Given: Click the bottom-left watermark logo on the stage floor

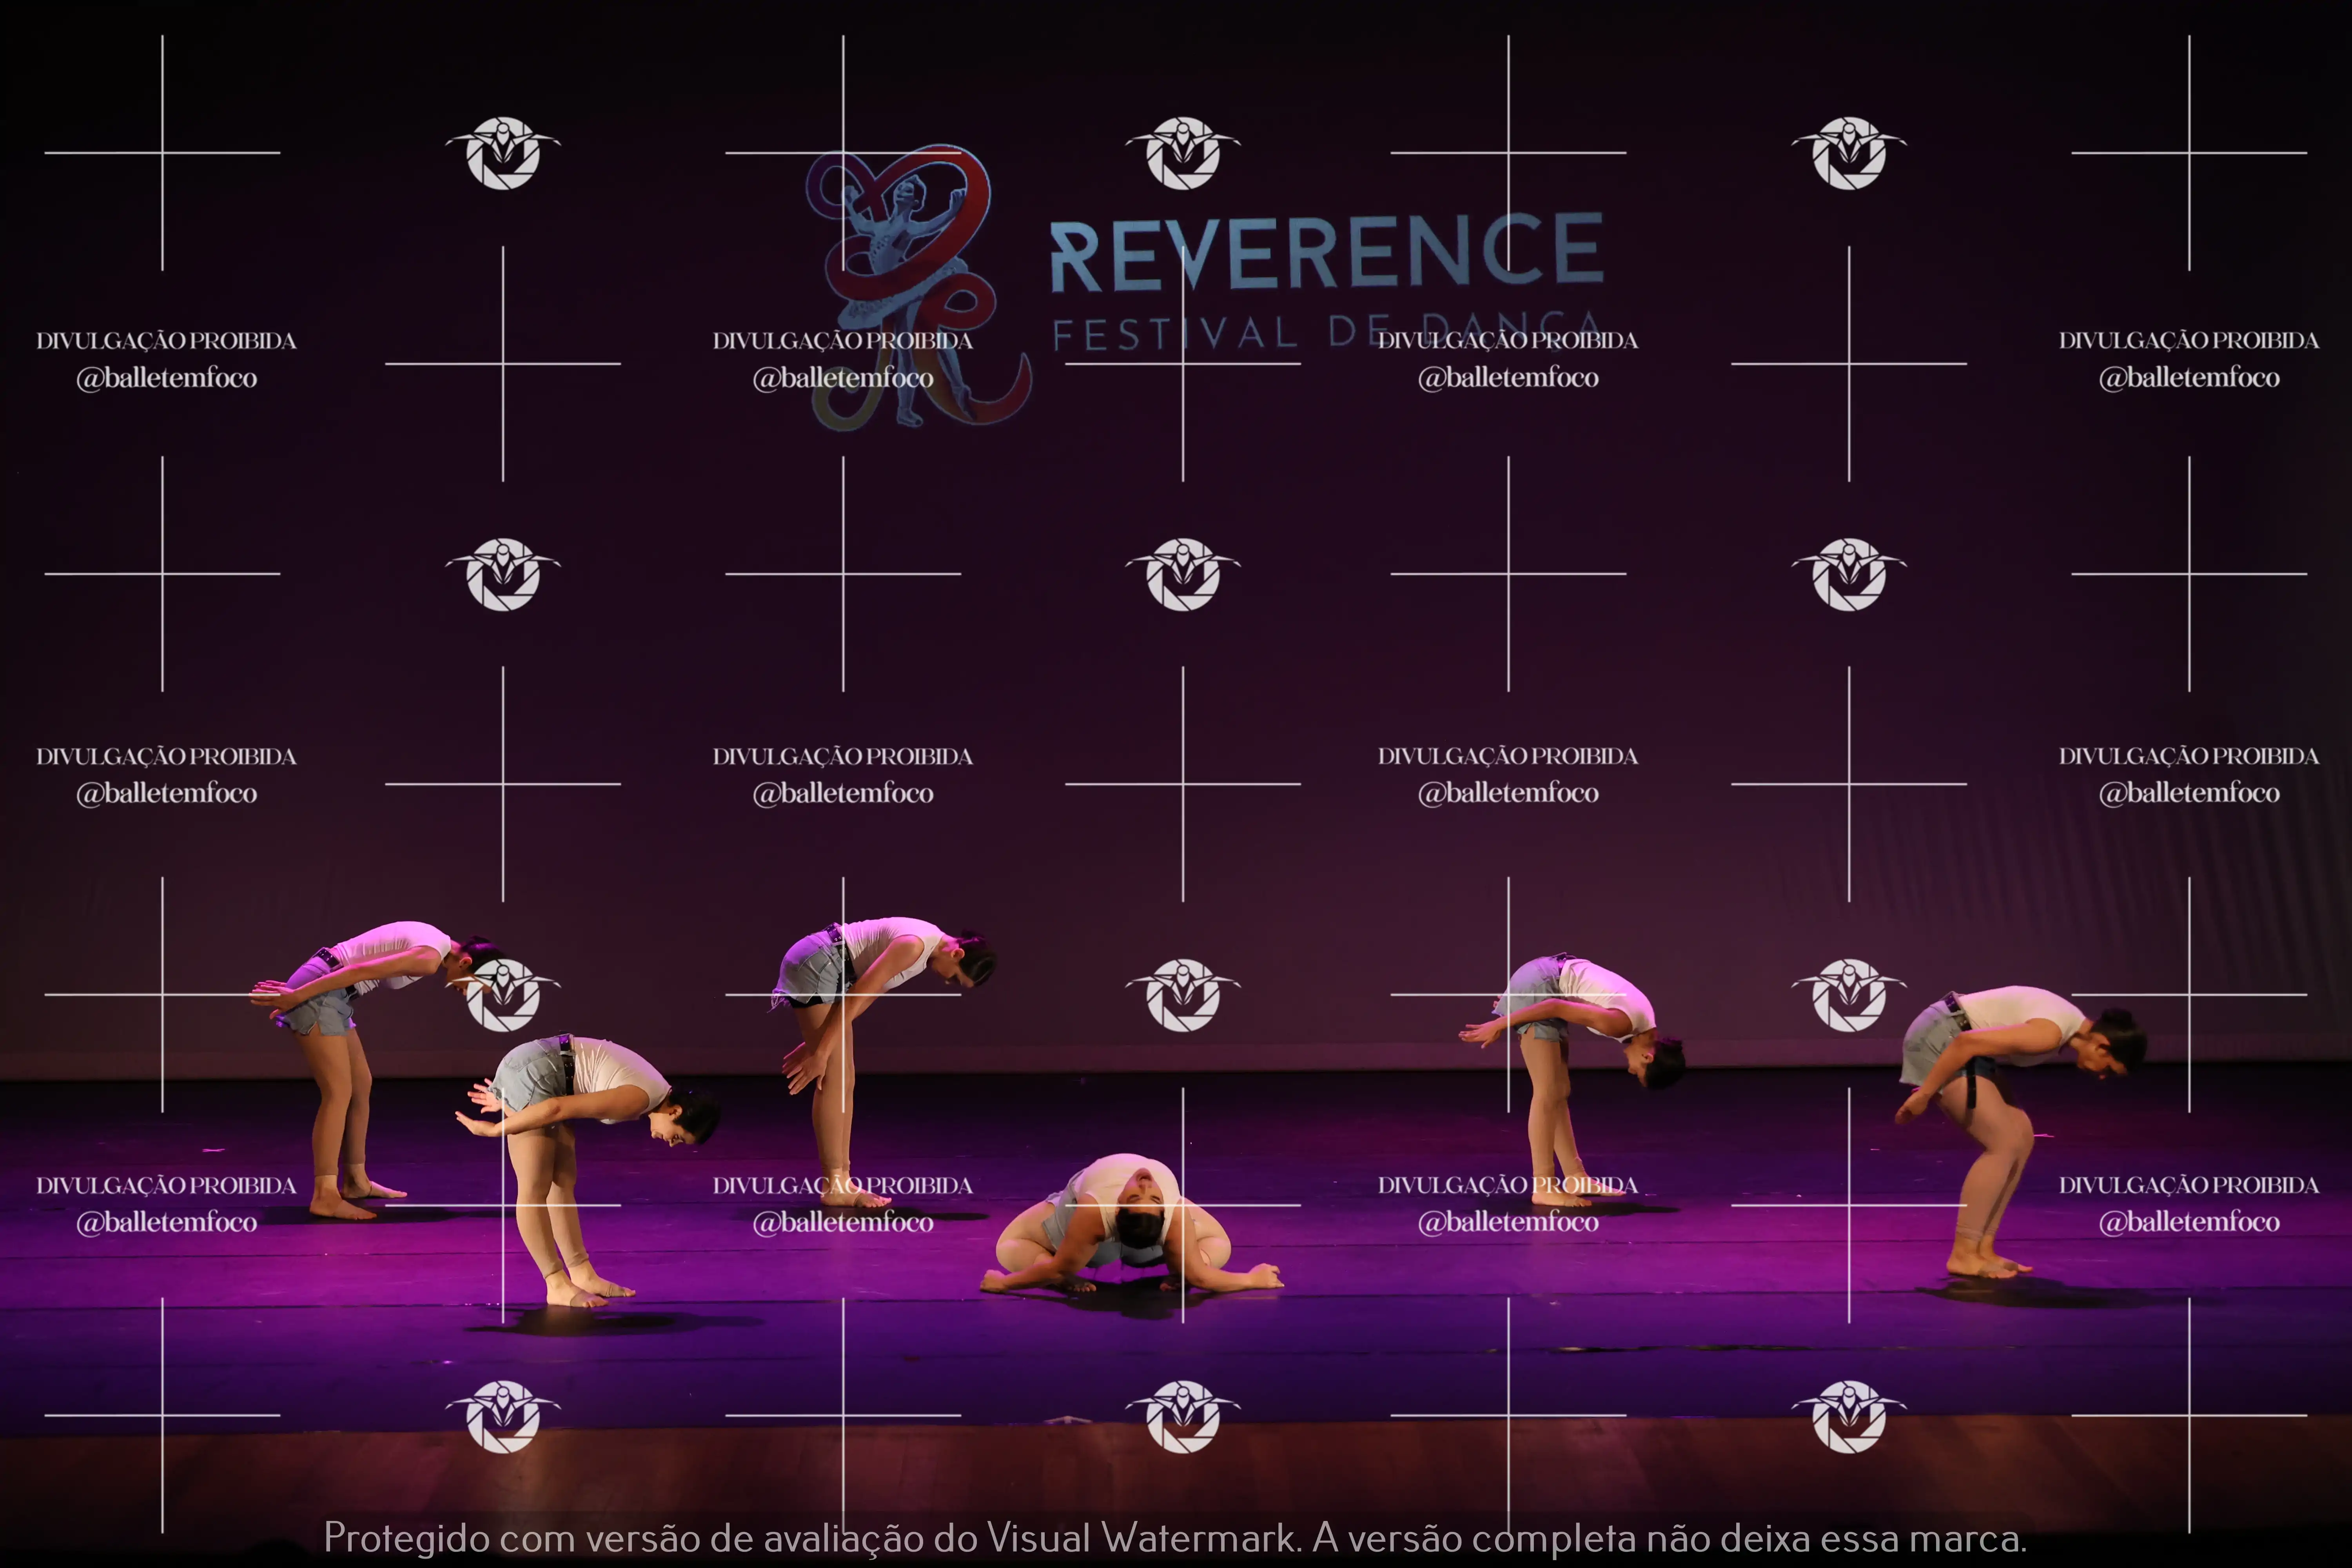Looking at the screenshot, I should click(503, 1416).
